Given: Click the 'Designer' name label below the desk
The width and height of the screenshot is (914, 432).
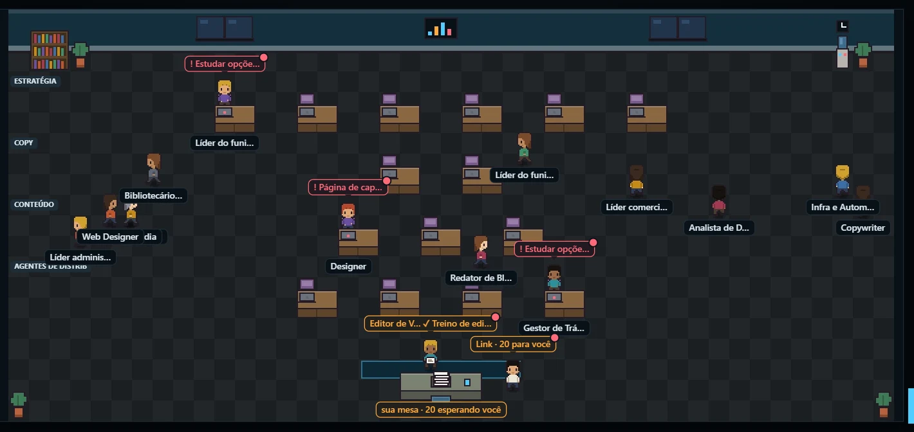Looking at the screenshot, I should (x=348, y=266).
